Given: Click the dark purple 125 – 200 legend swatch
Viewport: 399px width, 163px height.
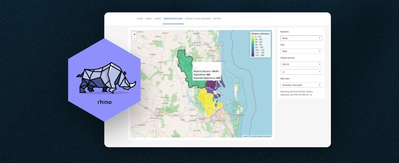Looking at the screenshot, I should (x=253, y=55).
